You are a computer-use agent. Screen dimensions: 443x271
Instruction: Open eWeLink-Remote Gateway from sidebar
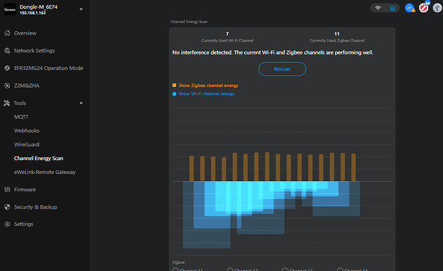(44, 172)
